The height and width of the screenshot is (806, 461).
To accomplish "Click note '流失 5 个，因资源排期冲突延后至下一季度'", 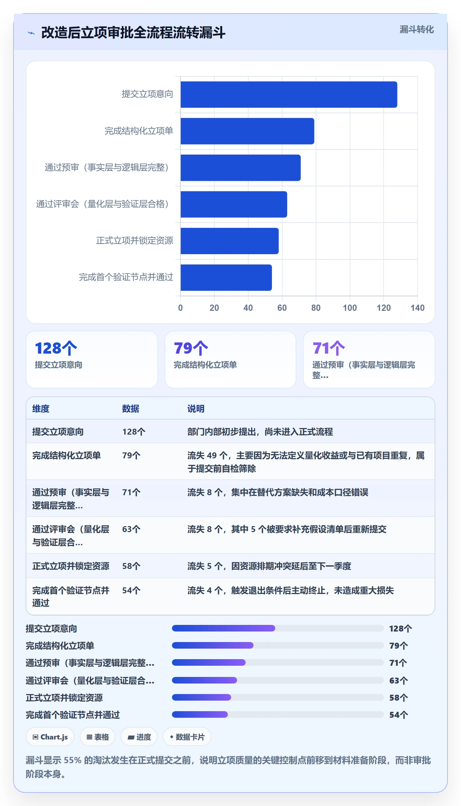I will pyautogui.click(x=269, y=566).
